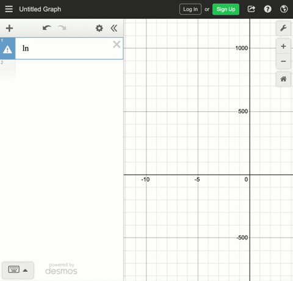Screen dimensions: 293x281
Task: Click the -500 y-axis label
Action: 242,238
